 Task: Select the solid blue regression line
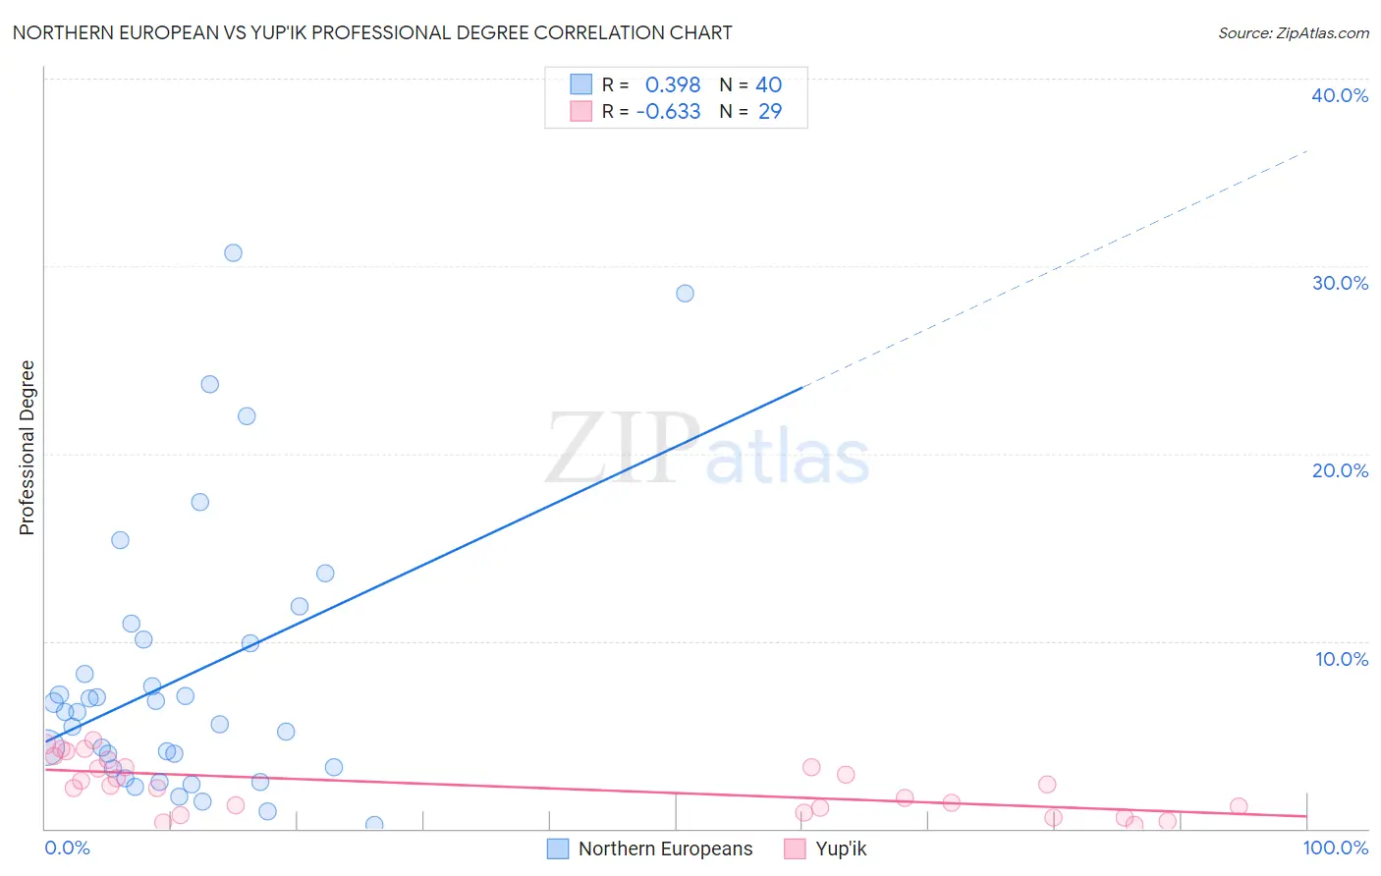pos(423,565)
